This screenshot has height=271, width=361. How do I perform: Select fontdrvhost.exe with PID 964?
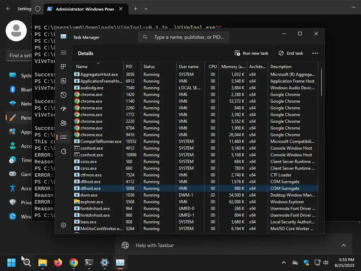point(195,208)
